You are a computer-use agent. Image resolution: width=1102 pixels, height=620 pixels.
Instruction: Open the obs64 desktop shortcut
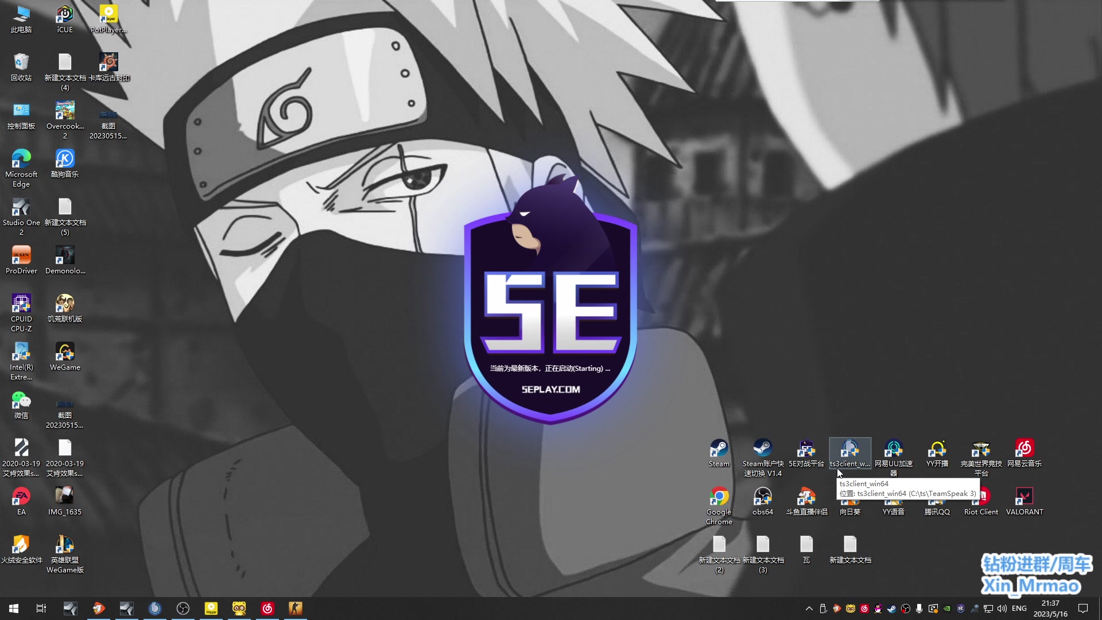pyautogui.click(x=763, y=501)
